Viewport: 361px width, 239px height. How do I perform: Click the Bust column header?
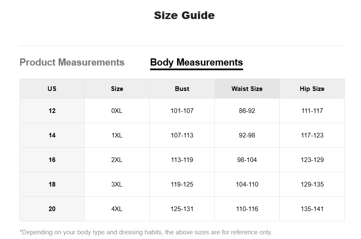[x=182, y=89]
